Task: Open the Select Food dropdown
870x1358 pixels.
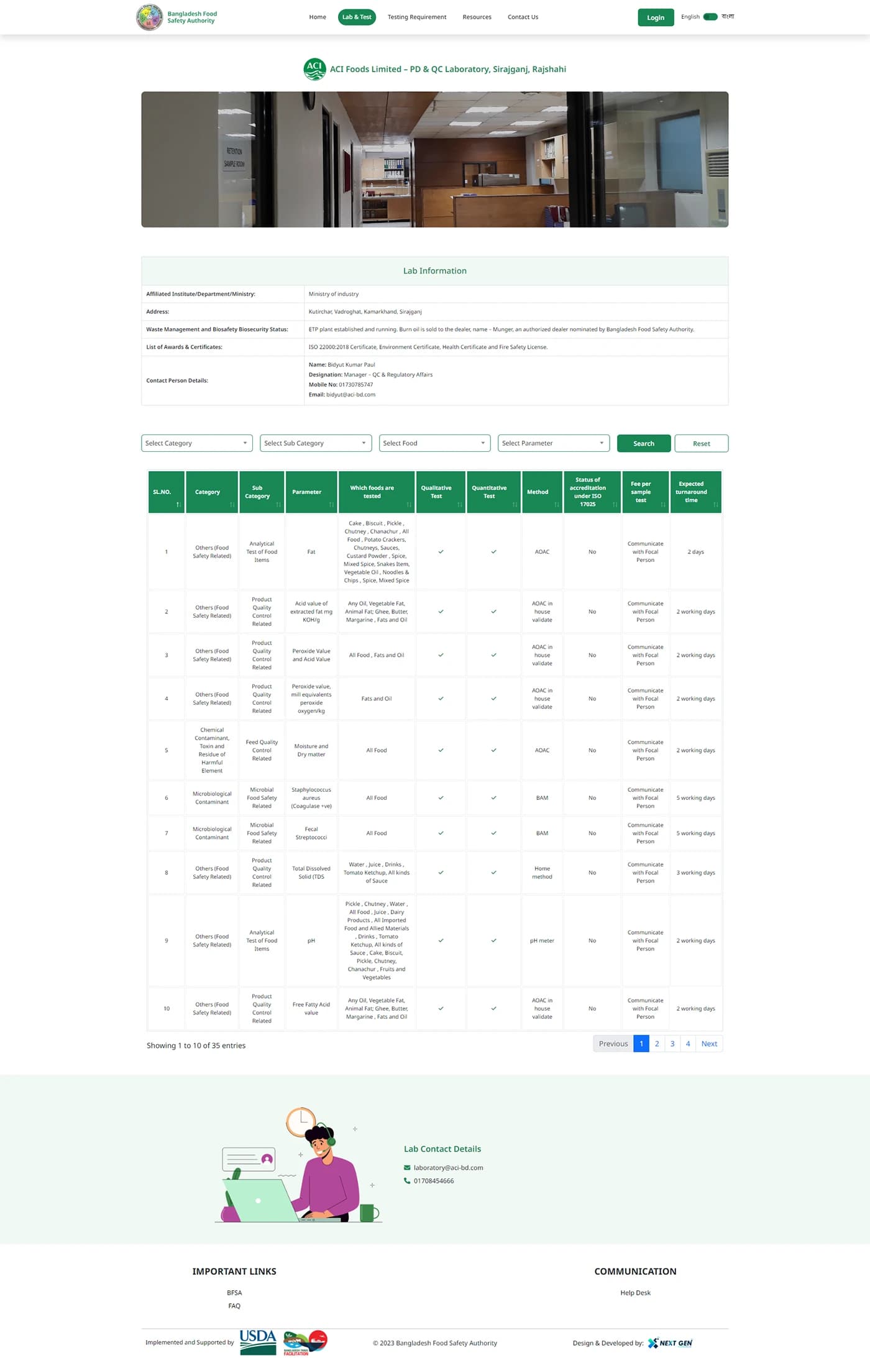Action: (434, 443)
